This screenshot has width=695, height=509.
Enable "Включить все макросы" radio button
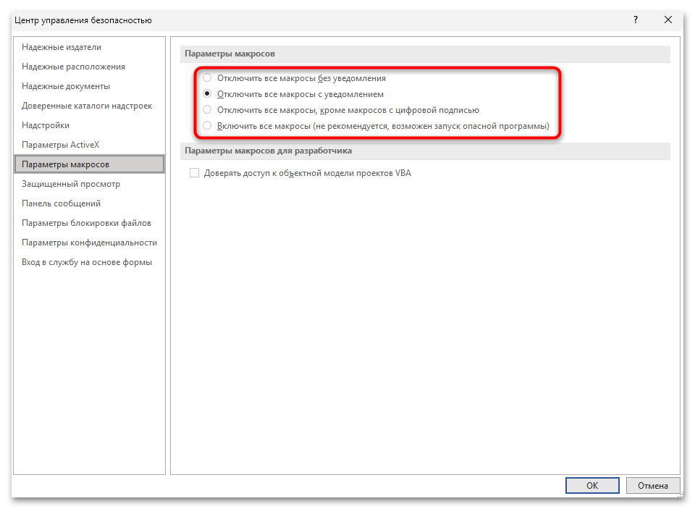[x=207, y=126]
